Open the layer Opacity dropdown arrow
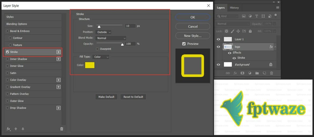314x137 pixels. pos(275,24)
